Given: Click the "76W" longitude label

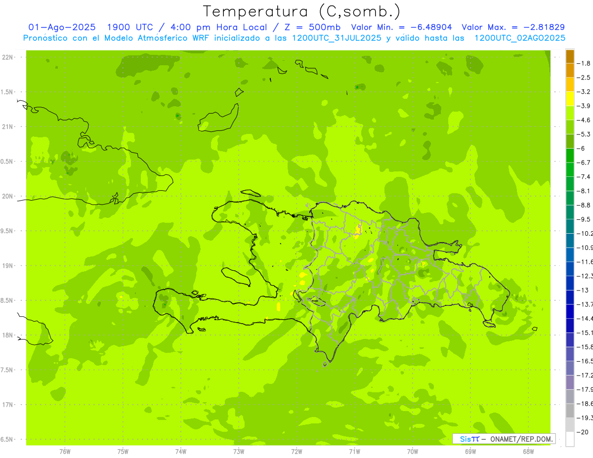Looking at the screenshot, I should 65,452.
